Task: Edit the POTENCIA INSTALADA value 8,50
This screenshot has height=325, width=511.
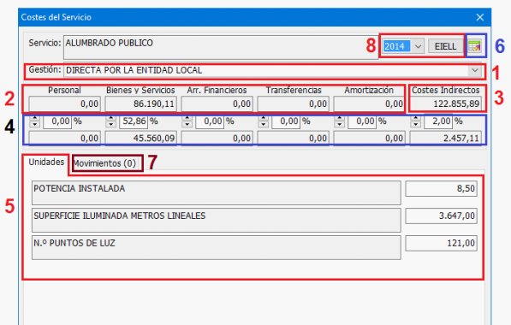Action: pyautogui.click(x=442, y=188)
